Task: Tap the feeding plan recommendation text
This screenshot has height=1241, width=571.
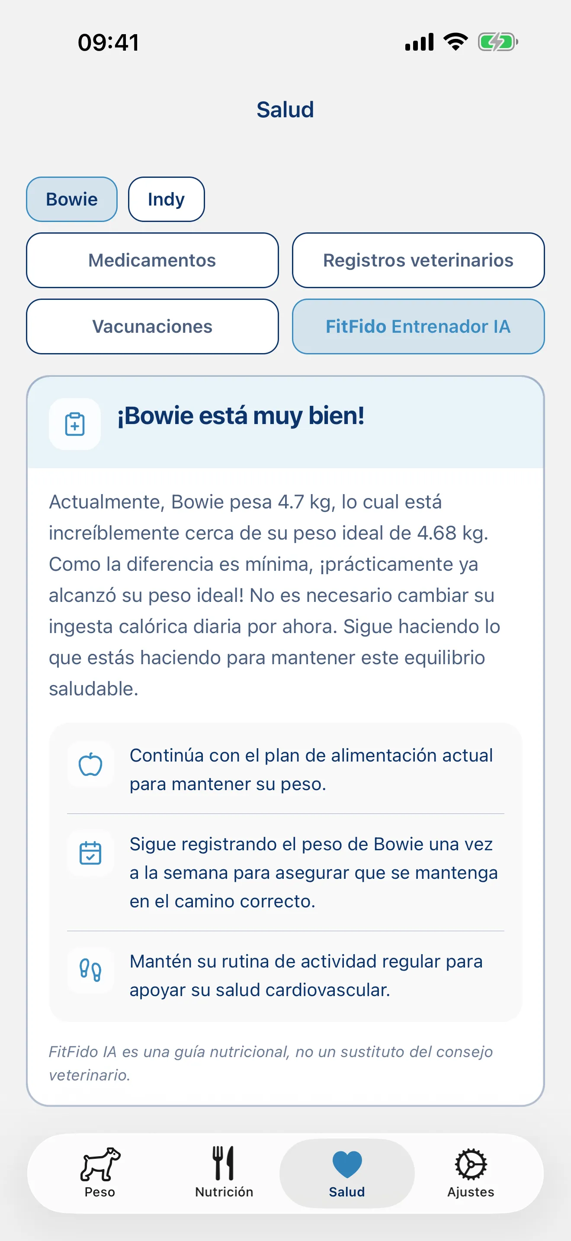Action: click(311, 769)
